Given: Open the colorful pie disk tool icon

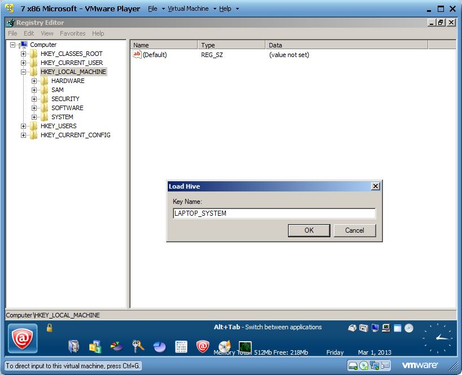Looking at the screenshot, I should (117, 346).
